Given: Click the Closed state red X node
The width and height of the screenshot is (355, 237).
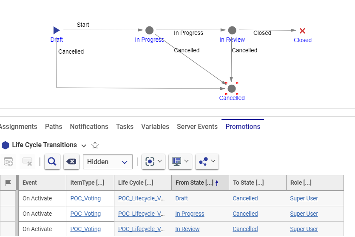Looking at the screenshot, I should (302, 31).
